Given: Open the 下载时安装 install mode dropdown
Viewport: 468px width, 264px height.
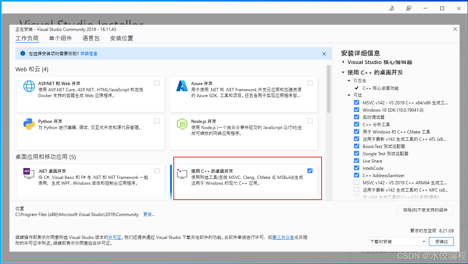Looking at the screenshot, I should point(397,241).
